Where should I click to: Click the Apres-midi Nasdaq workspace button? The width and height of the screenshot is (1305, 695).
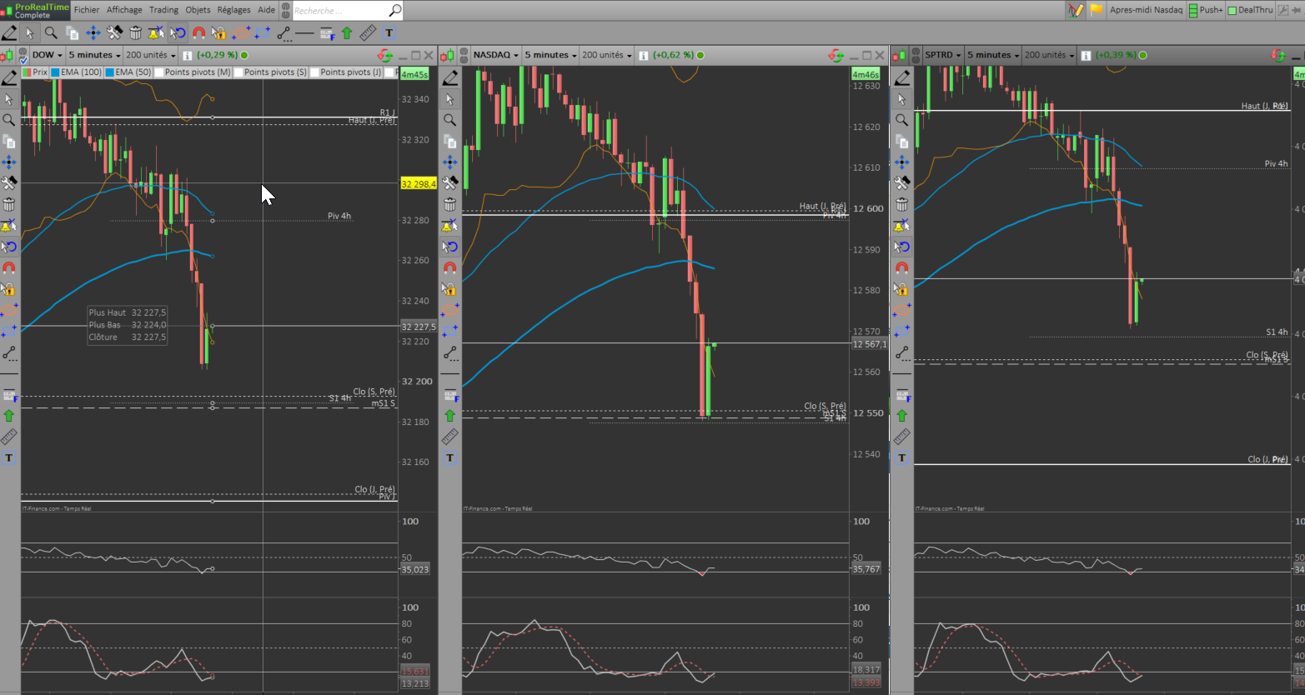click(1146, 10)
